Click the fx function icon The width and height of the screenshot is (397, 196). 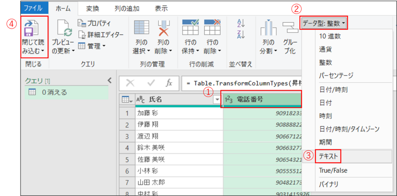(x=169, y=83)
